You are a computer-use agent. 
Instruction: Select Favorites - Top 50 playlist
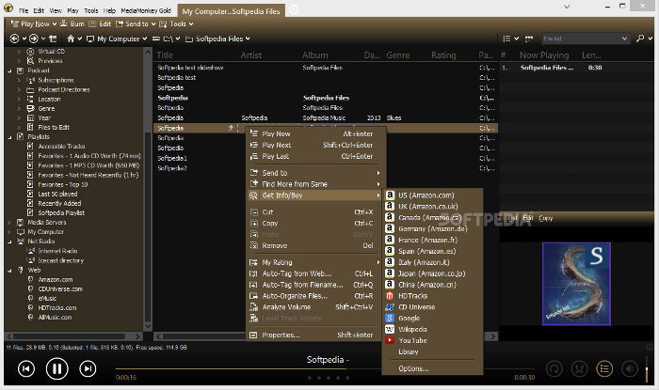click(63, 184)
